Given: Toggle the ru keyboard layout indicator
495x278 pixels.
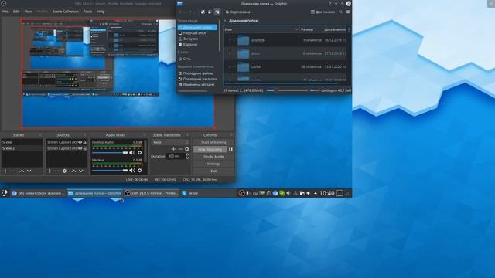Looking at the screenshot, I should [x=255, y=193].
